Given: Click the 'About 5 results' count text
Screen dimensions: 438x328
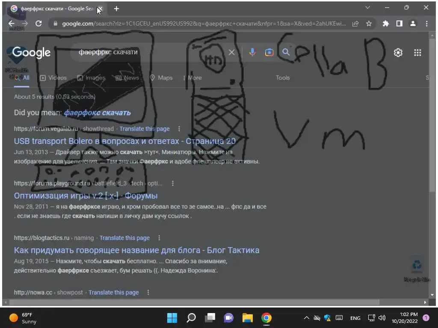Looking at the screenshot, I should pyautogui.click(x=54, y=97).
